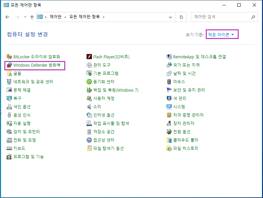This screenshot has height=198, width=263.
Task: Expand chevron after 모든 제어판 항목 breadcrumb
Action: [x=104, y=17]
